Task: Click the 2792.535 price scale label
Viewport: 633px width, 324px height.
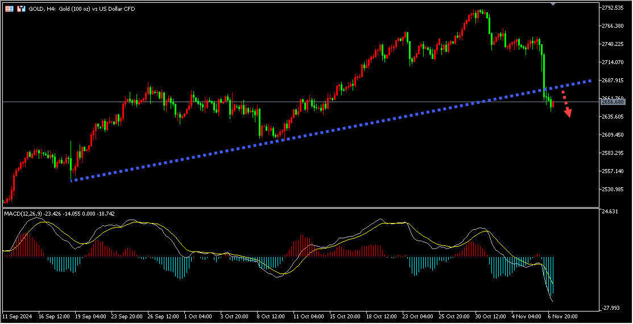Action: 614,8
